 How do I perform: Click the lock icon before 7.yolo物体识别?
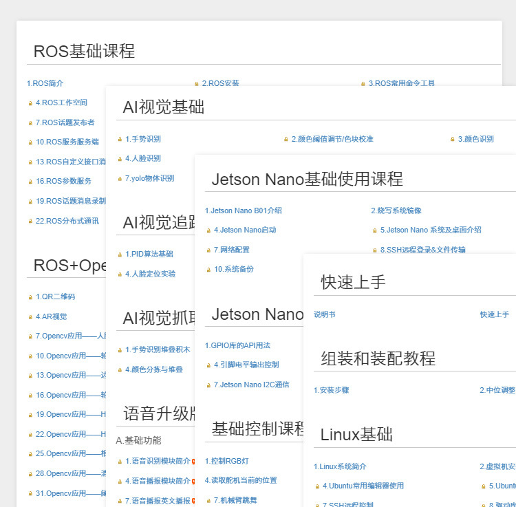(x=120, y=179)
